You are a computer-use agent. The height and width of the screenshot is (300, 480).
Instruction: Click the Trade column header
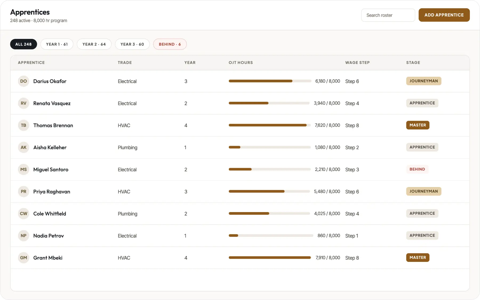pos(125,63)
